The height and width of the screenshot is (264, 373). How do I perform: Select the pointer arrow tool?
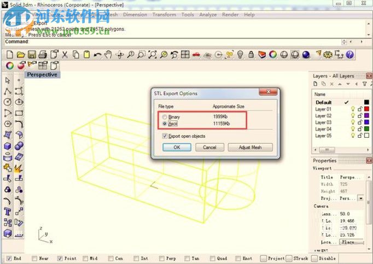tap(8, 81)
